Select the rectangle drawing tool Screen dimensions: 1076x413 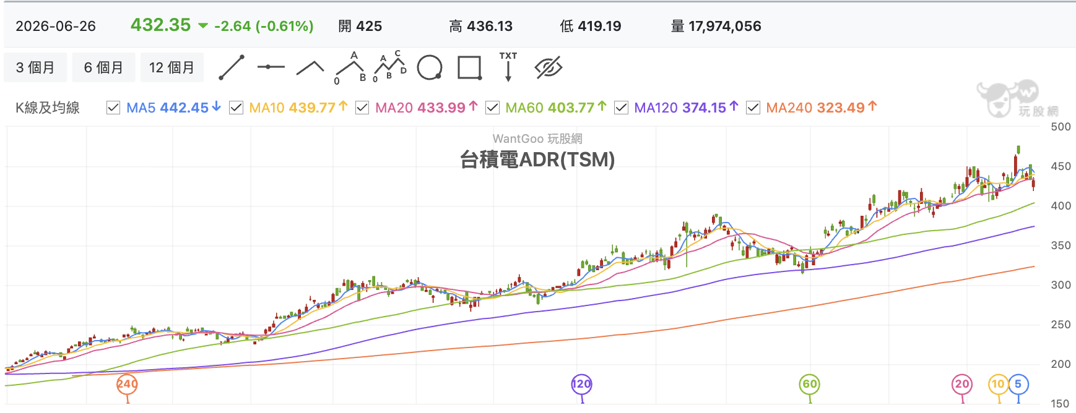coord(469,67)
